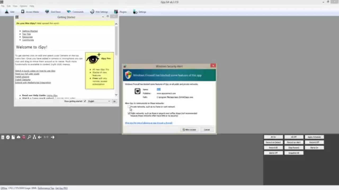Open the Edit menu
Screen dimensions: 339x190
click(x=9, y=6)
